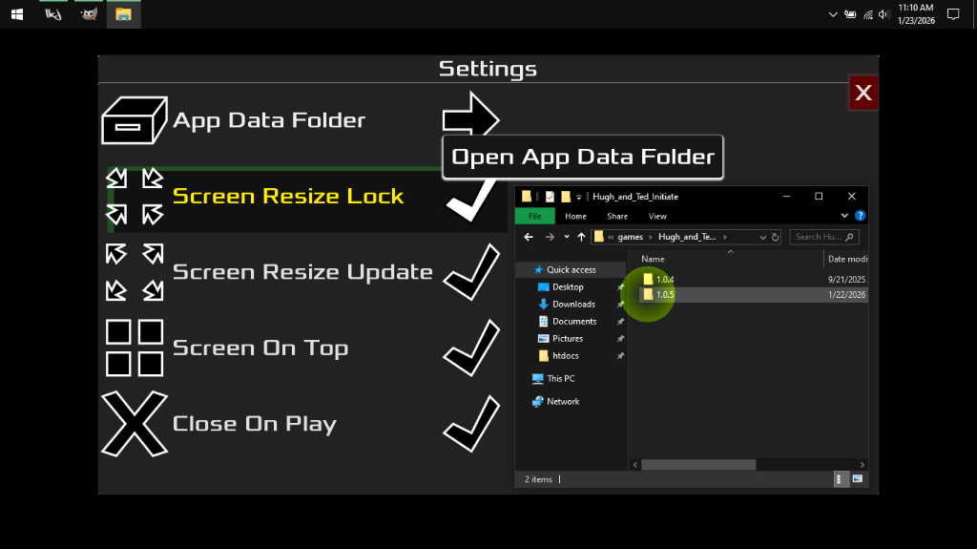977x549 pixels.
Task: Open the recent locations dropdown arrow
Action: click(567, 237)
